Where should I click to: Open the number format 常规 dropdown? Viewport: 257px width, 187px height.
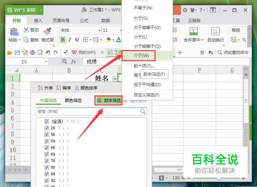238,30
